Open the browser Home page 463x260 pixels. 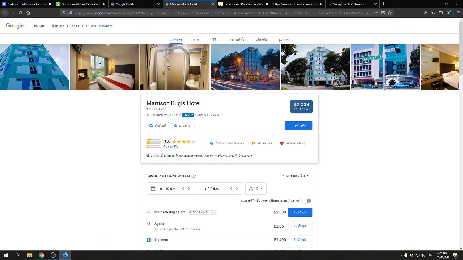[28, 13]
